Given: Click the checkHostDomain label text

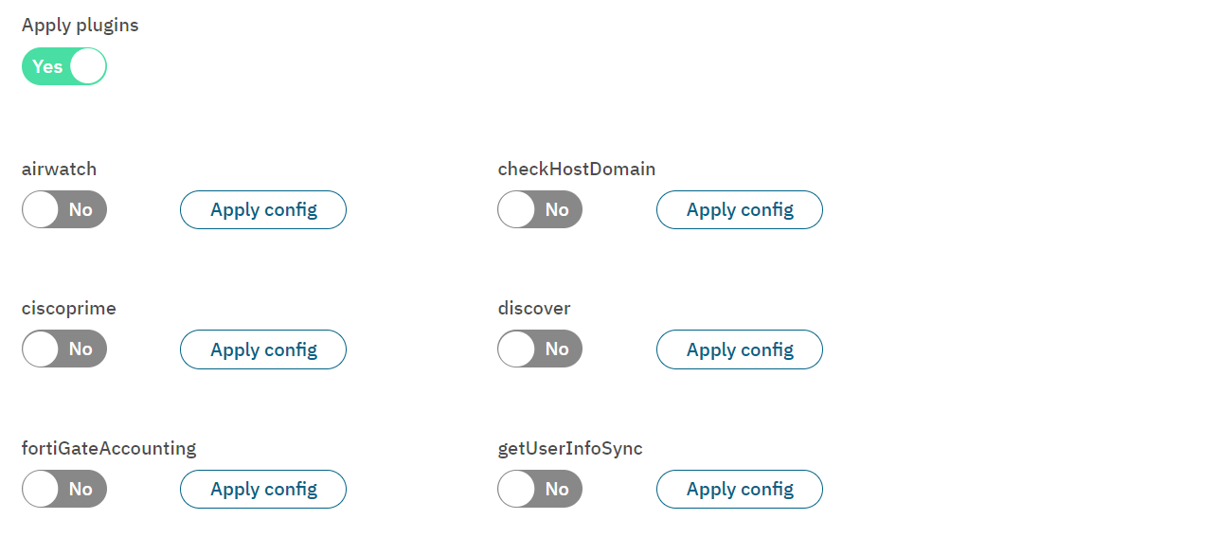Looking at the screenshot, I should pyautogui.click(x=577, y=170).
